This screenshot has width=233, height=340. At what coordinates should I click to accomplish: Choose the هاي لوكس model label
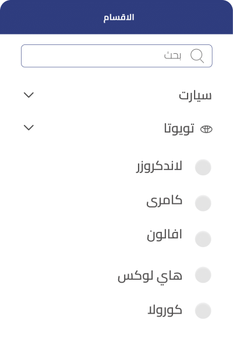pyautogui.click(x=150, y=276)
